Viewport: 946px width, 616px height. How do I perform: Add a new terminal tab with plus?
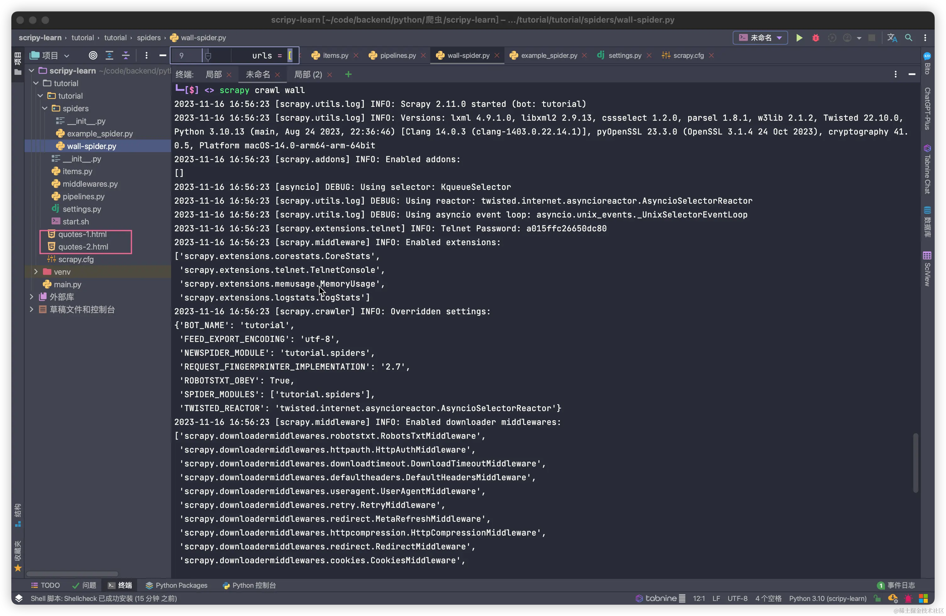click(348, 74)
